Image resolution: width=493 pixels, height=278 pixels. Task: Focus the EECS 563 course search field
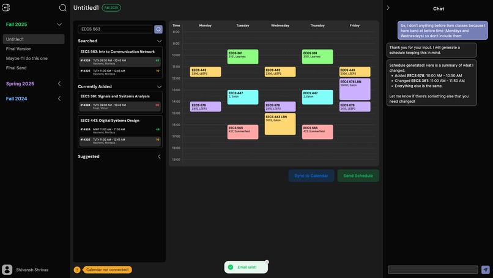(115, 29)
